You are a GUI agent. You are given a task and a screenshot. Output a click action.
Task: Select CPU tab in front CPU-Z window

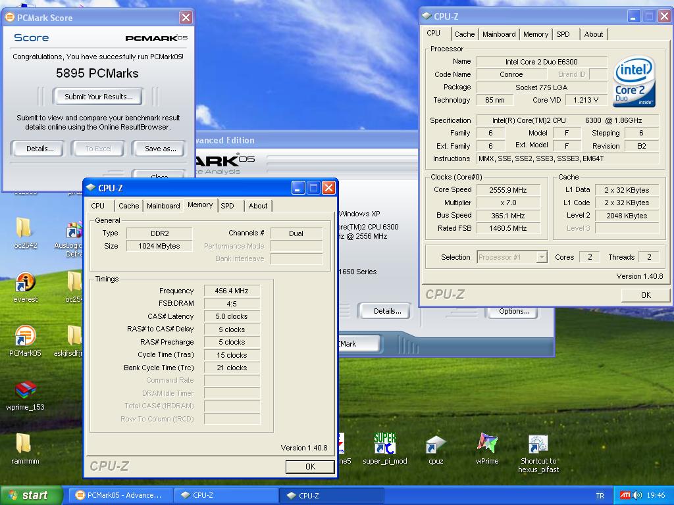click(97, 206)
